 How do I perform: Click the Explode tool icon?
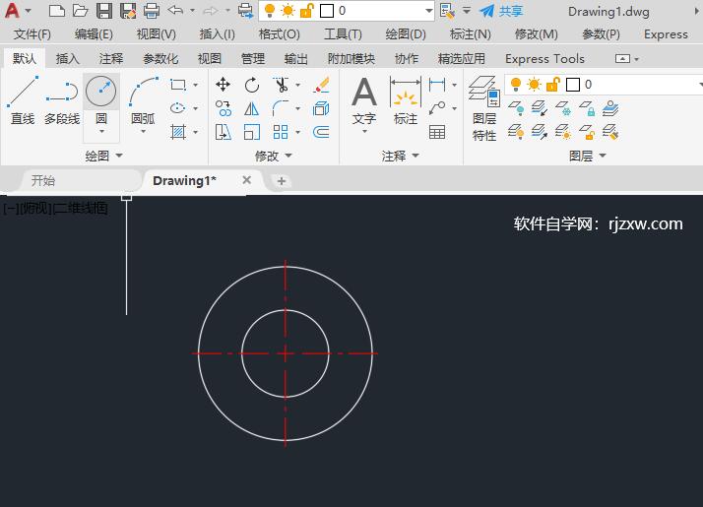click(321, 108)
